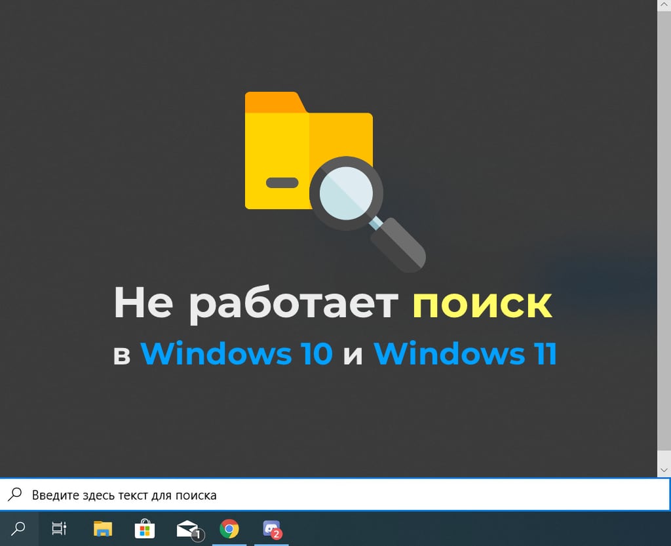Screen dimensions: 671x546
Task: Click the search field 'Введите здесь текст для поиска'
Action: [x=335, y=495]
